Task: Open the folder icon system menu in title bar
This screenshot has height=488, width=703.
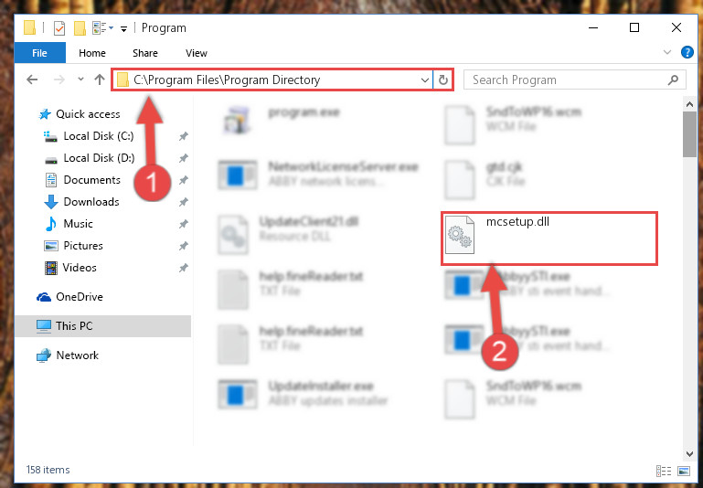Action: (x=29, y=28)
